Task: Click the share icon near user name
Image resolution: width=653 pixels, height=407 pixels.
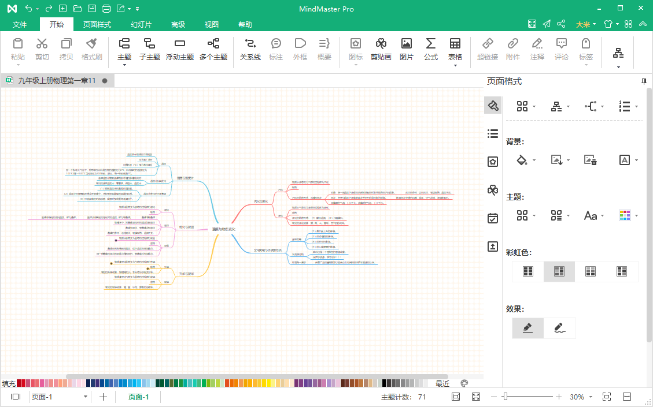Action: tap(561, 24)
